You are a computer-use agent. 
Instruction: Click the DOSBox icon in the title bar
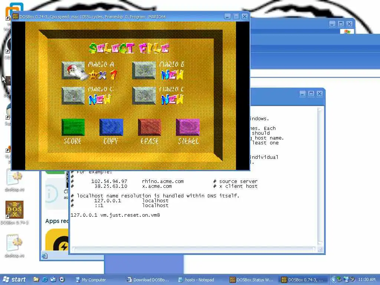(x=16, y=16)
